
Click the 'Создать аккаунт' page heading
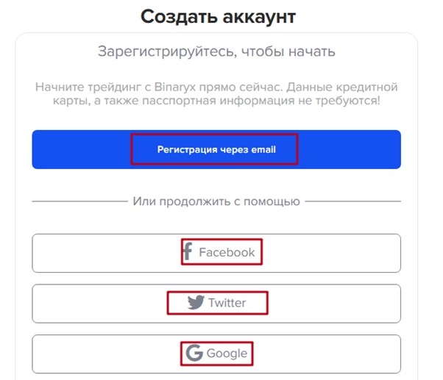pos(218,17)
